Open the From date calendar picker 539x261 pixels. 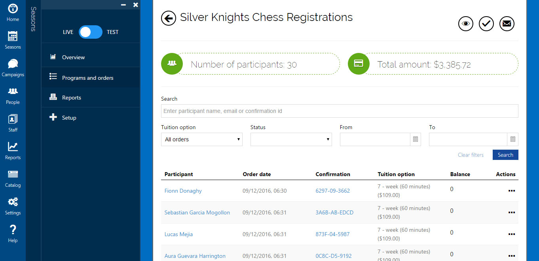(x=416, y=139)
